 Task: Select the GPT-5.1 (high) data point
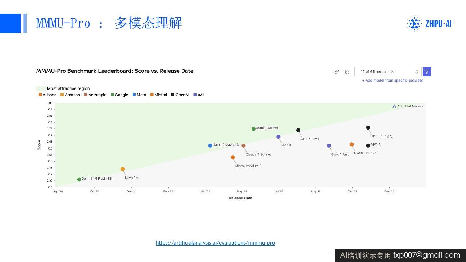368,127
